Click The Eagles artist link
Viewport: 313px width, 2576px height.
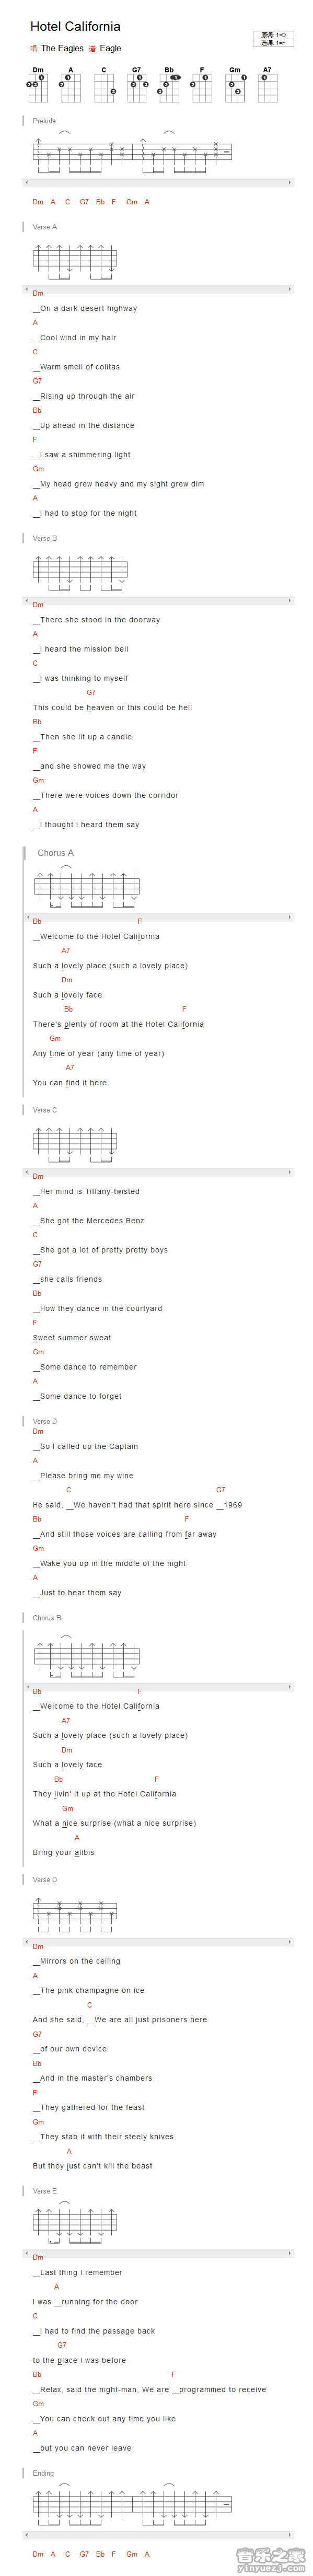coord(62,48)
